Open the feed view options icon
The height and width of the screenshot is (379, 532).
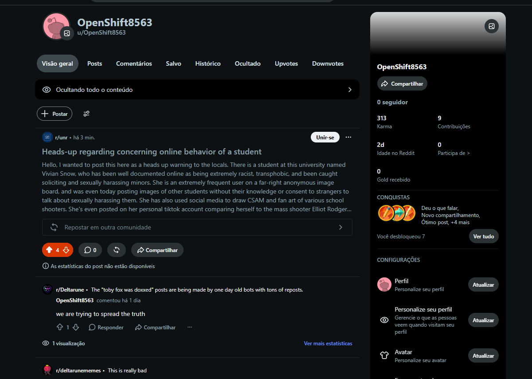86,114
